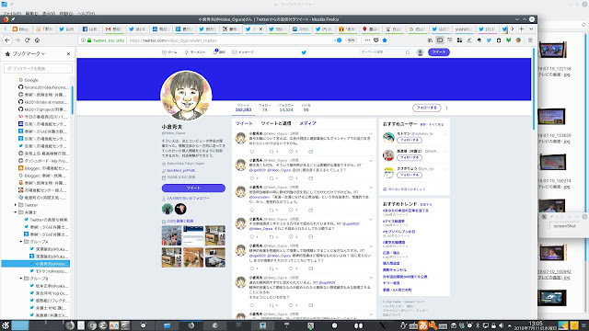Viewport: 589px width, 331px height.
Task: Switch to メディア timeline tab
Action: tap(307, 123)
